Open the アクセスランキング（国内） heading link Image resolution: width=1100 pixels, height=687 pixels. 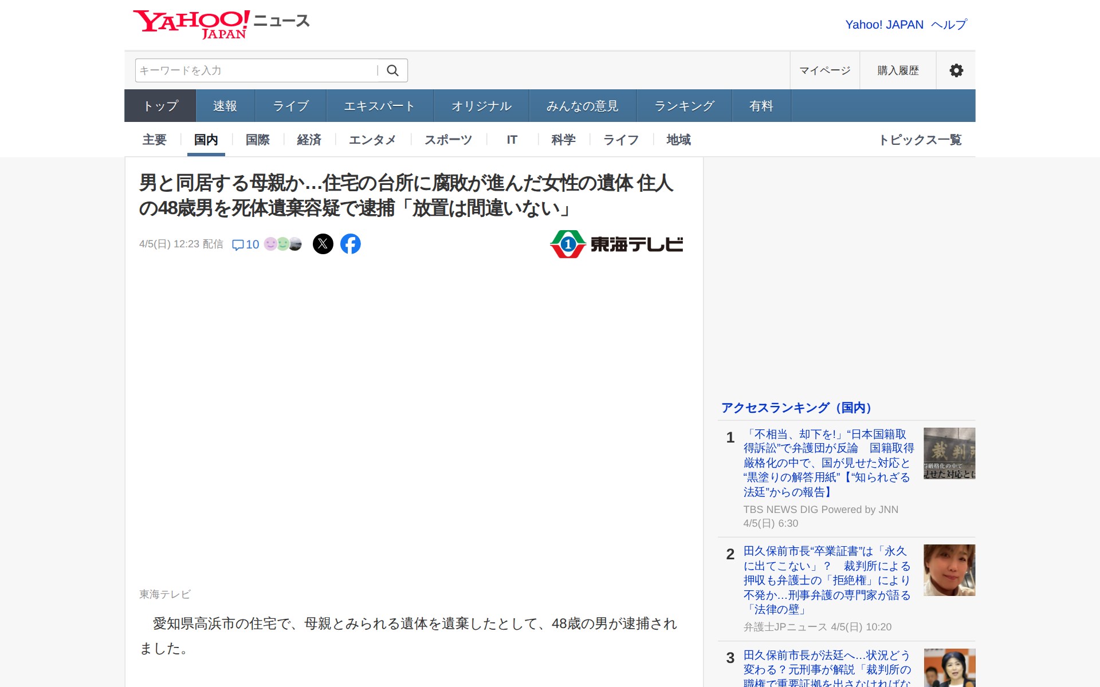pos(796,408)
